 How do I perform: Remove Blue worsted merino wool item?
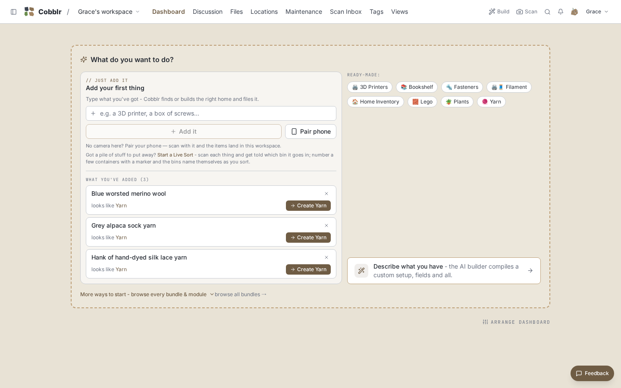click(x=326, y=194)
